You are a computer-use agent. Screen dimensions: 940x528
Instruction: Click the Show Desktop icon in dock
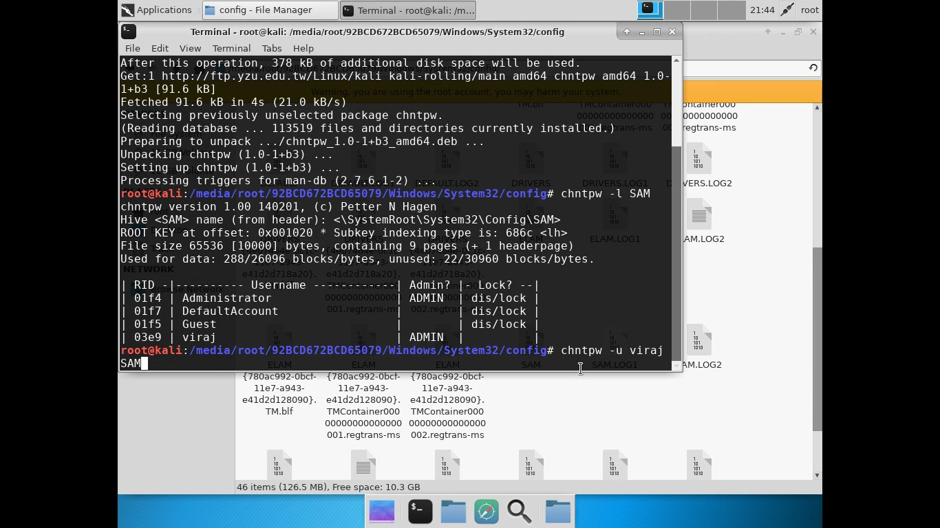coord(382,511)
